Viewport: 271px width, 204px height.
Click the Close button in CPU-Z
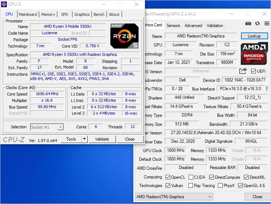point(130,139)
